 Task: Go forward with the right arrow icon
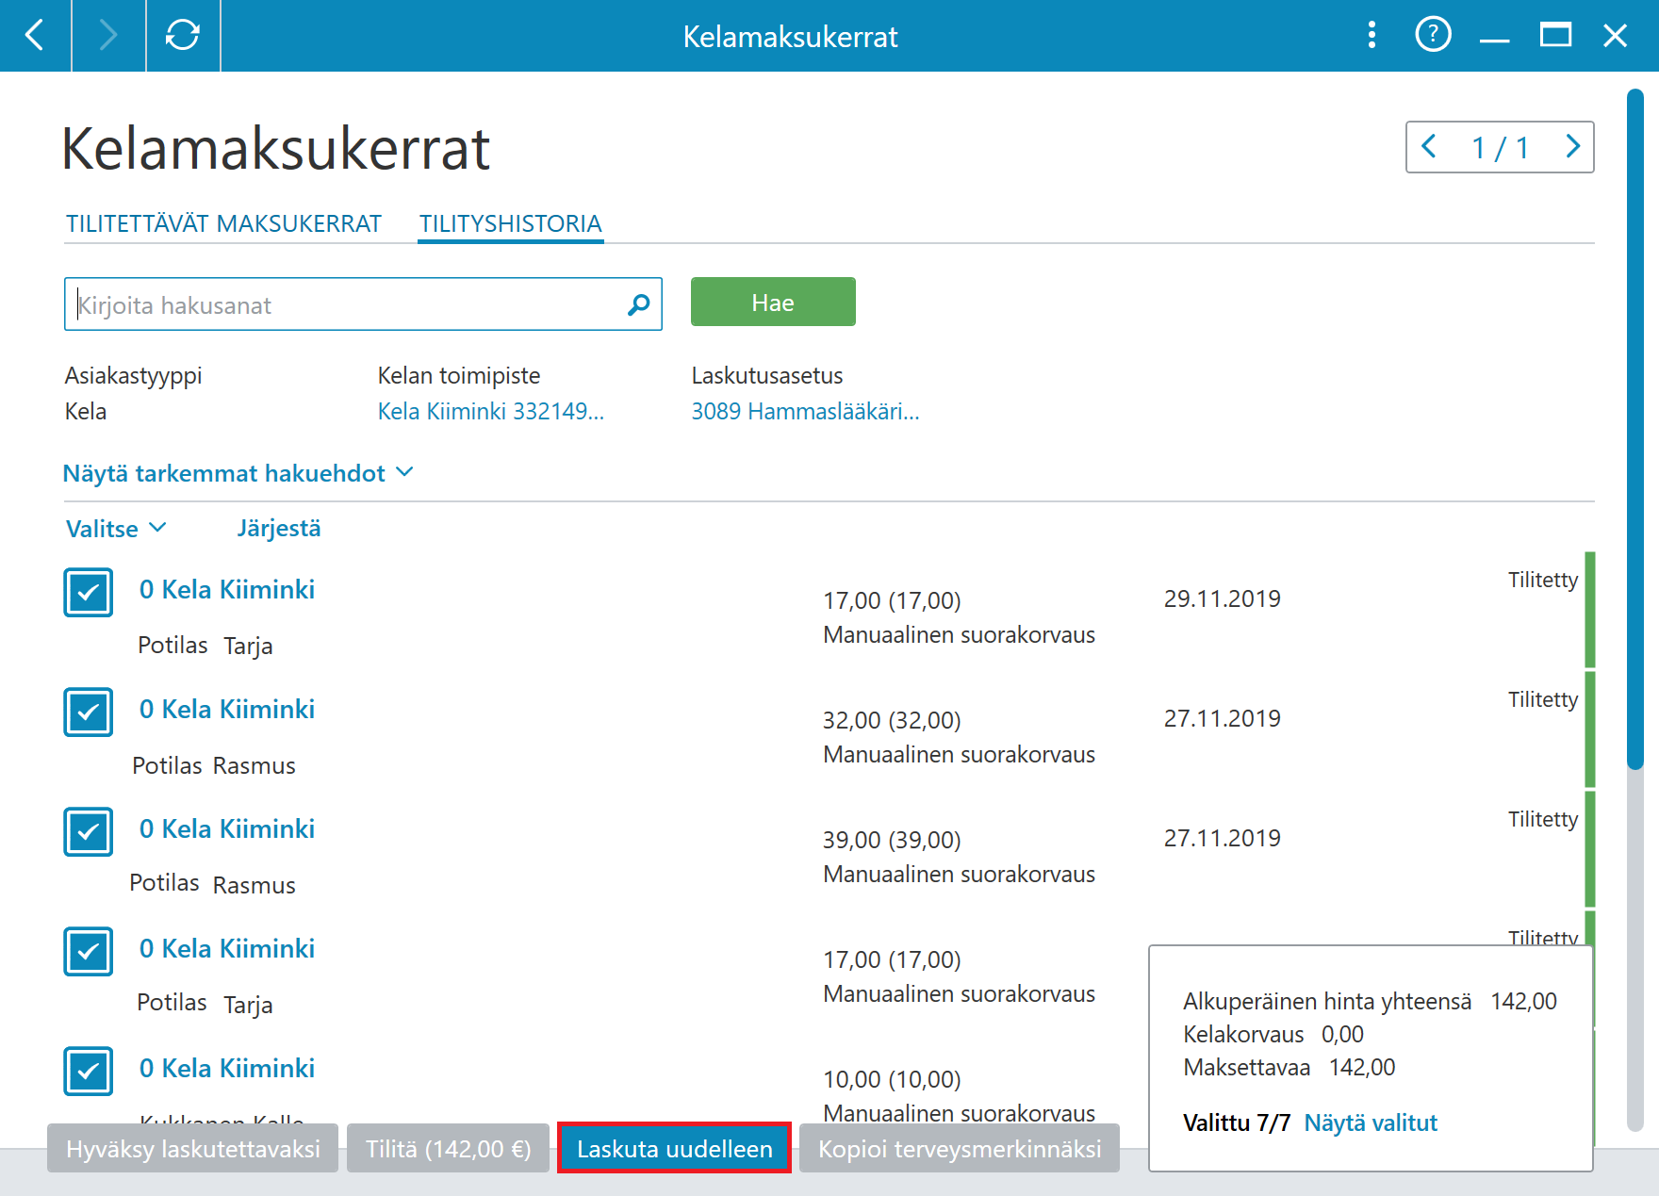(108, 36)
